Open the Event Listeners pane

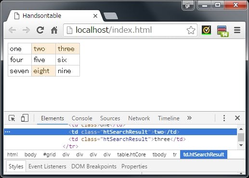tap(47, 166)
